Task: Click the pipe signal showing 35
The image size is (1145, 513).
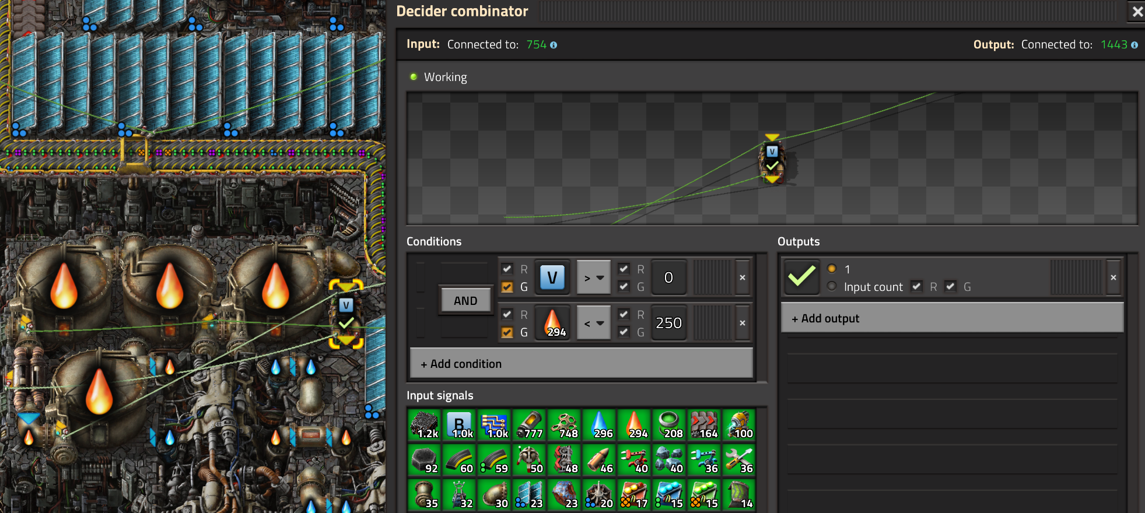Action: click(425, 495)
